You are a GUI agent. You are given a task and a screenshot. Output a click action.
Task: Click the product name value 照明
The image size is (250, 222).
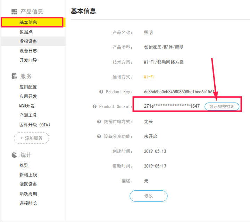[x=148, y=33]
